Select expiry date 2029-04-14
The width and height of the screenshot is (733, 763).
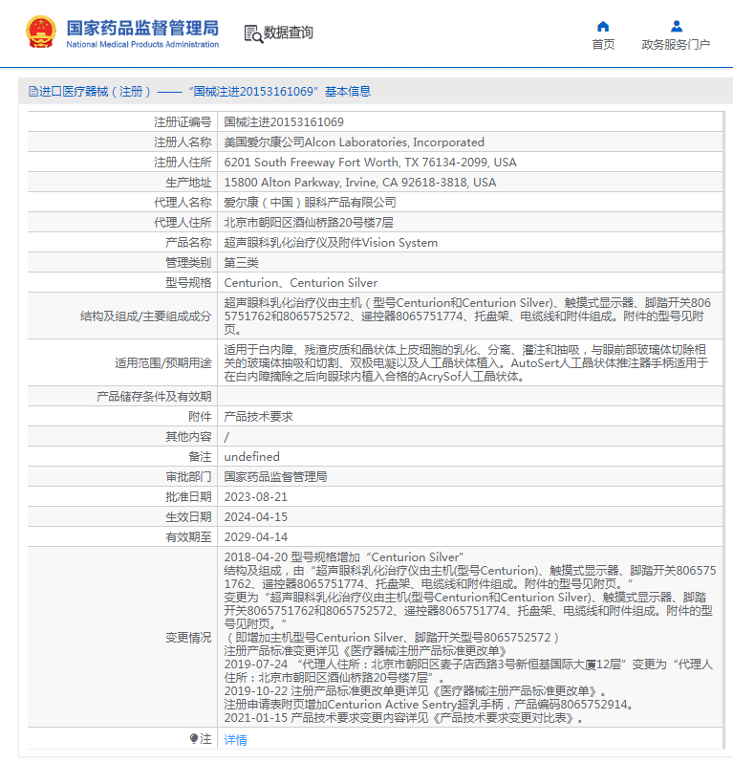[x=255, y=536]
